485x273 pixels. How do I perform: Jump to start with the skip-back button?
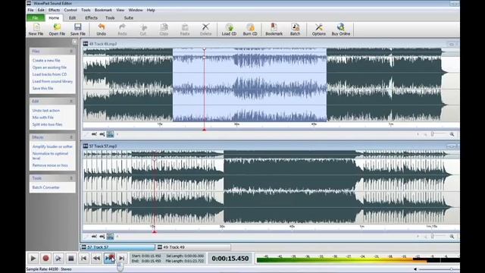(x=83, y=258)
